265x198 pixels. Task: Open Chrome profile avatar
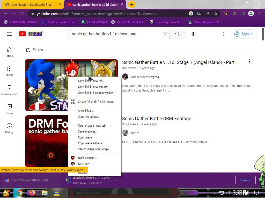251,14
